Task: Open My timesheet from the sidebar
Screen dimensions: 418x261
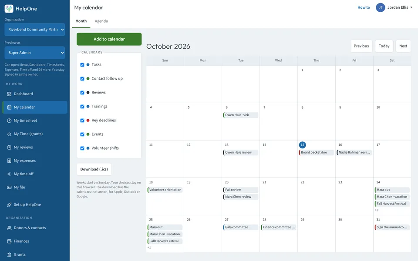Action: (x=35, y=120)
